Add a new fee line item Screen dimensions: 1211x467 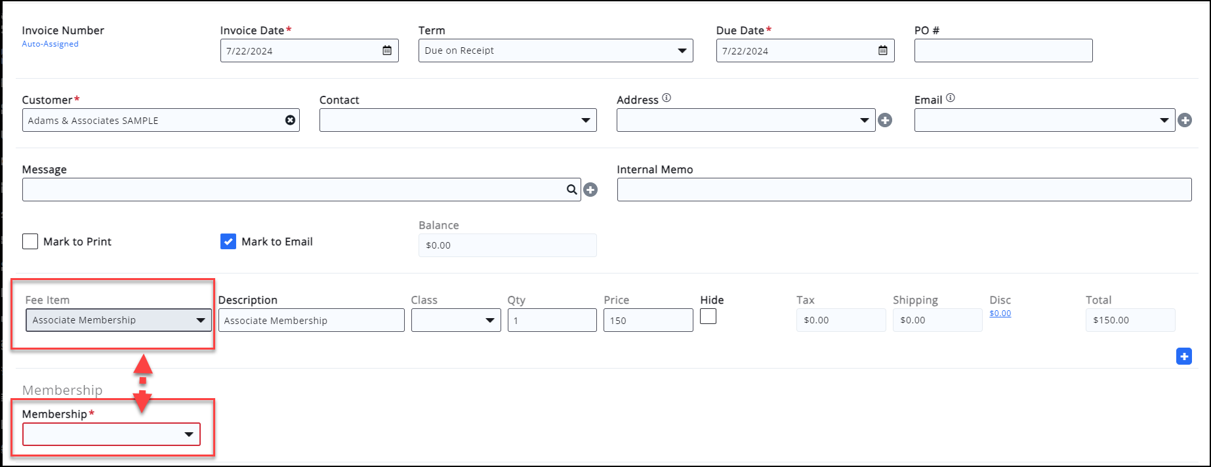pos(1183,356)
